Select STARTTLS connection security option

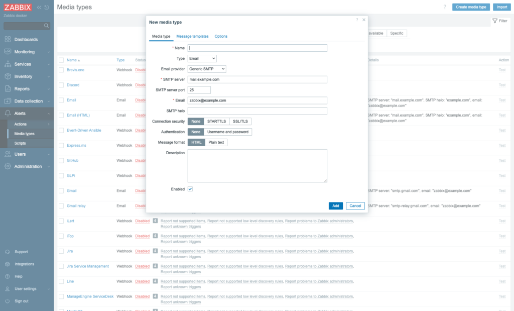pos(216,122)
